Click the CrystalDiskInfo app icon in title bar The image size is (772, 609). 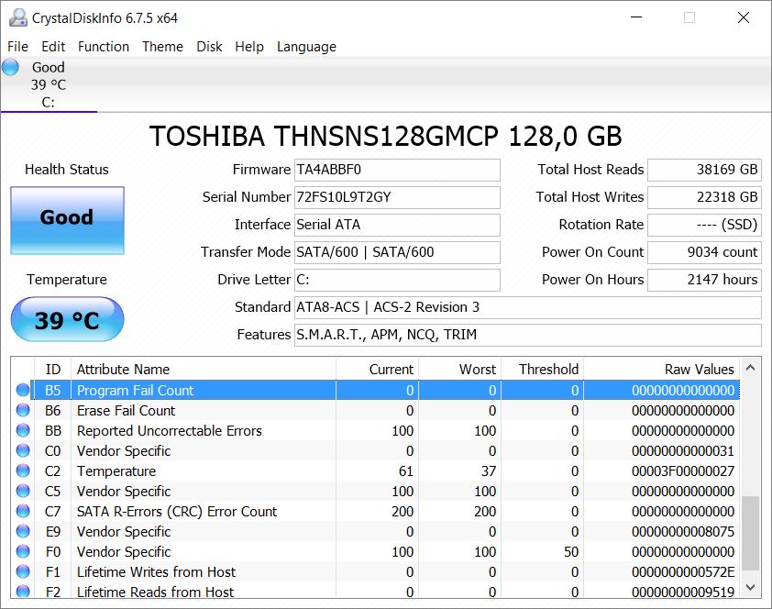[x=18, y=17]
